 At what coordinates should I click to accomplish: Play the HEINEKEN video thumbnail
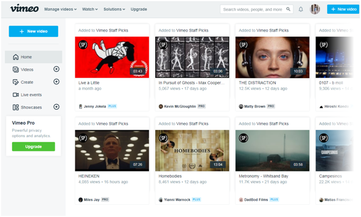pyautogui.click(x=112, y=150)
